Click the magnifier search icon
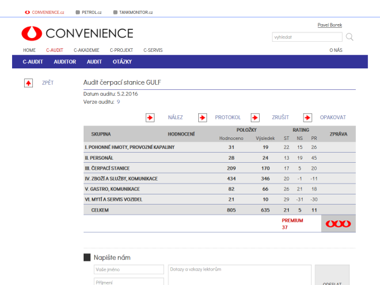 pos(350,37)
